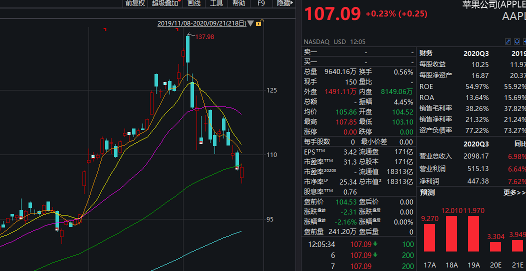
Task: Click the 买一 bid row
Action: pyautogui.click(x=358, y=62)
